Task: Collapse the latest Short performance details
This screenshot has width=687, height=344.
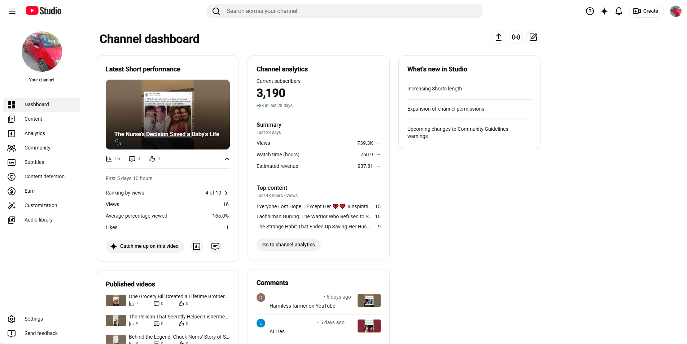Action: [227, 159]
